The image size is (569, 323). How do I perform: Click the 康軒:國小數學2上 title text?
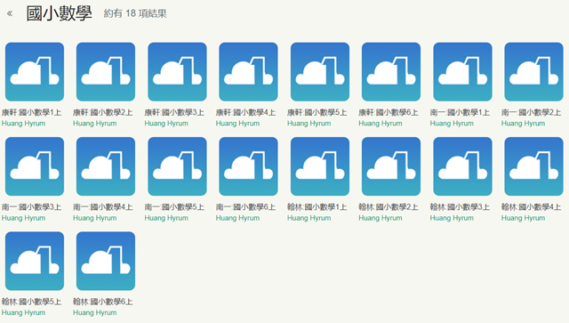[103, 113]
